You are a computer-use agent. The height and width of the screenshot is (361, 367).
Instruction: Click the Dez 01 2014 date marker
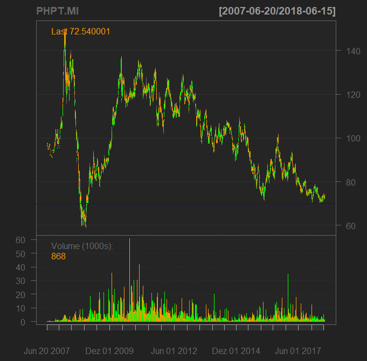click(x=237, y=351)
